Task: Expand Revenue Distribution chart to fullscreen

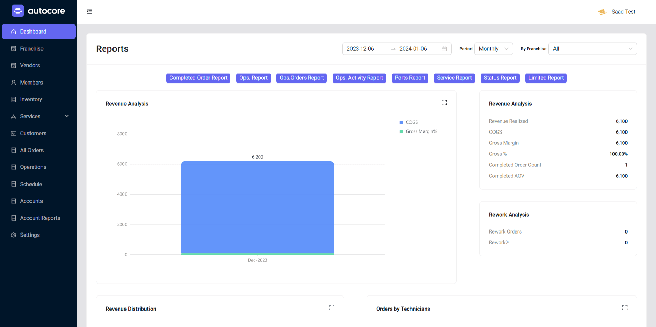Action: click(332, 308)
